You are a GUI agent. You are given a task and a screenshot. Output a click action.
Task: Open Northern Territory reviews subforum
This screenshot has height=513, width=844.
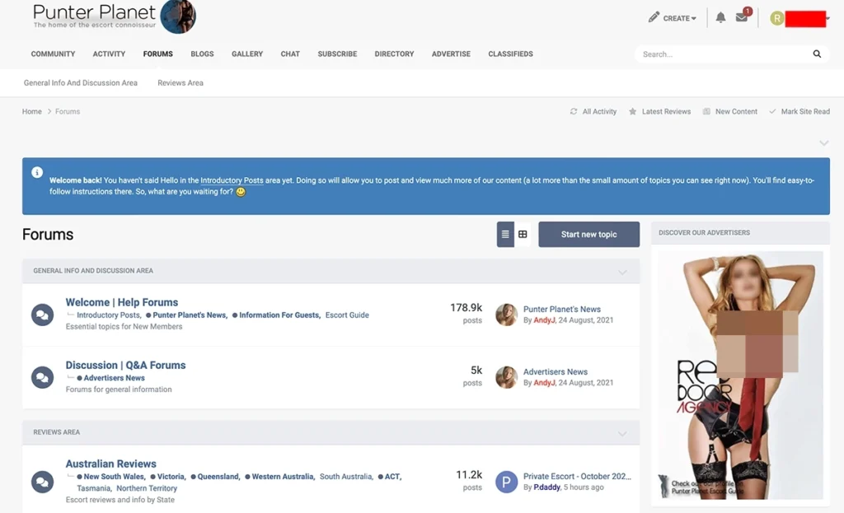(x=147, y=488)
